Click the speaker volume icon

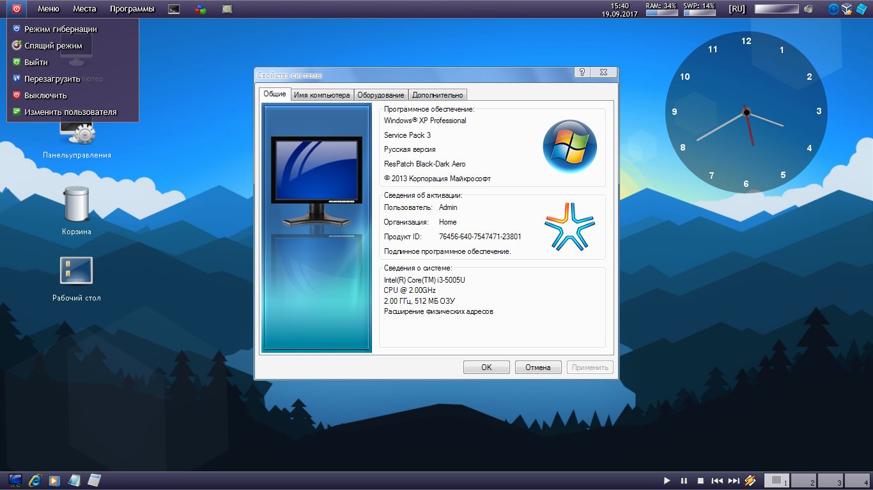(808, 9)
